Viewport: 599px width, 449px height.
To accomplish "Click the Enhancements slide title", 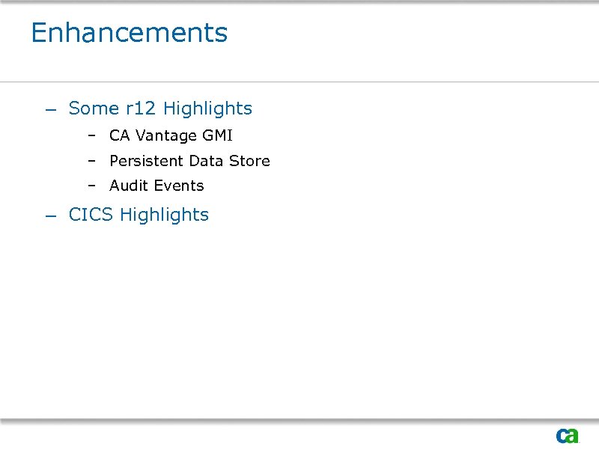I will tap(130, 33).
